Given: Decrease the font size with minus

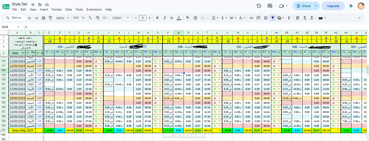Looking at the screenshot, I should click(x=135, y=18).
